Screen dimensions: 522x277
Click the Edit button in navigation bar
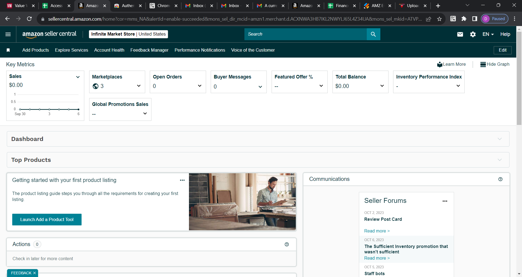pos(502,50)
